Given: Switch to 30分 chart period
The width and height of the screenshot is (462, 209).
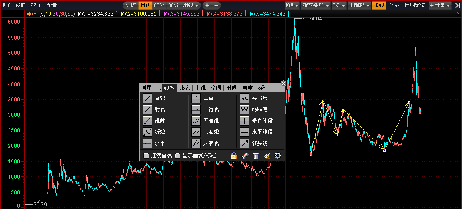Looking at the screenshot, I should pos(173,5).
